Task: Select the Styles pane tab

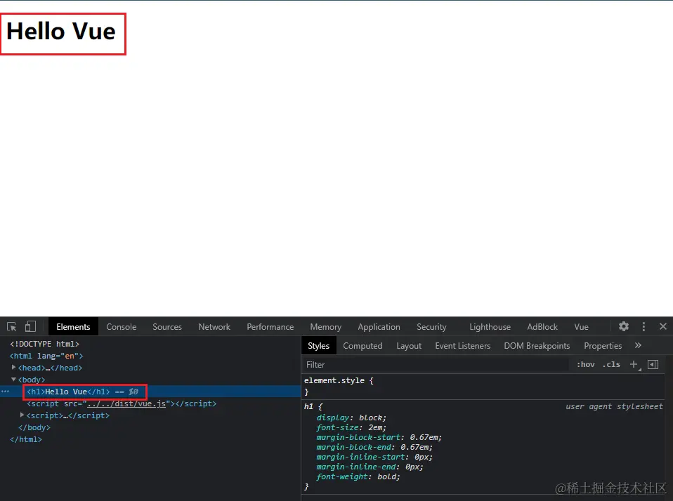Action: point(318,345)
